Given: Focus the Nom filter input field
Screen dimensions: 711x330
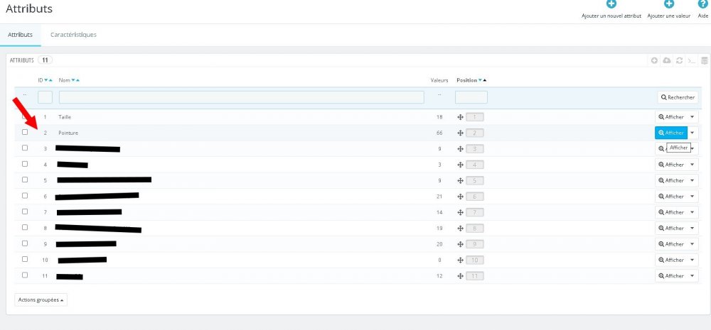Looking at the screenshot, I should coord(242,97).
